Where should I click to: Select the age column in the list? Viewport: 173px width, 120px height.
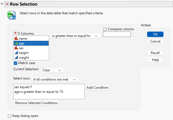pyautogui.click(x=31, y=43)
